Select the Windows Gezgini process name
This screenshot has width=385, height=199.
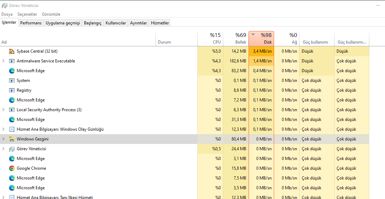tap(33, 139)
